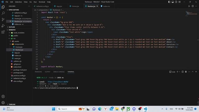
Task: Expand the assets folder
Action: 19,41
